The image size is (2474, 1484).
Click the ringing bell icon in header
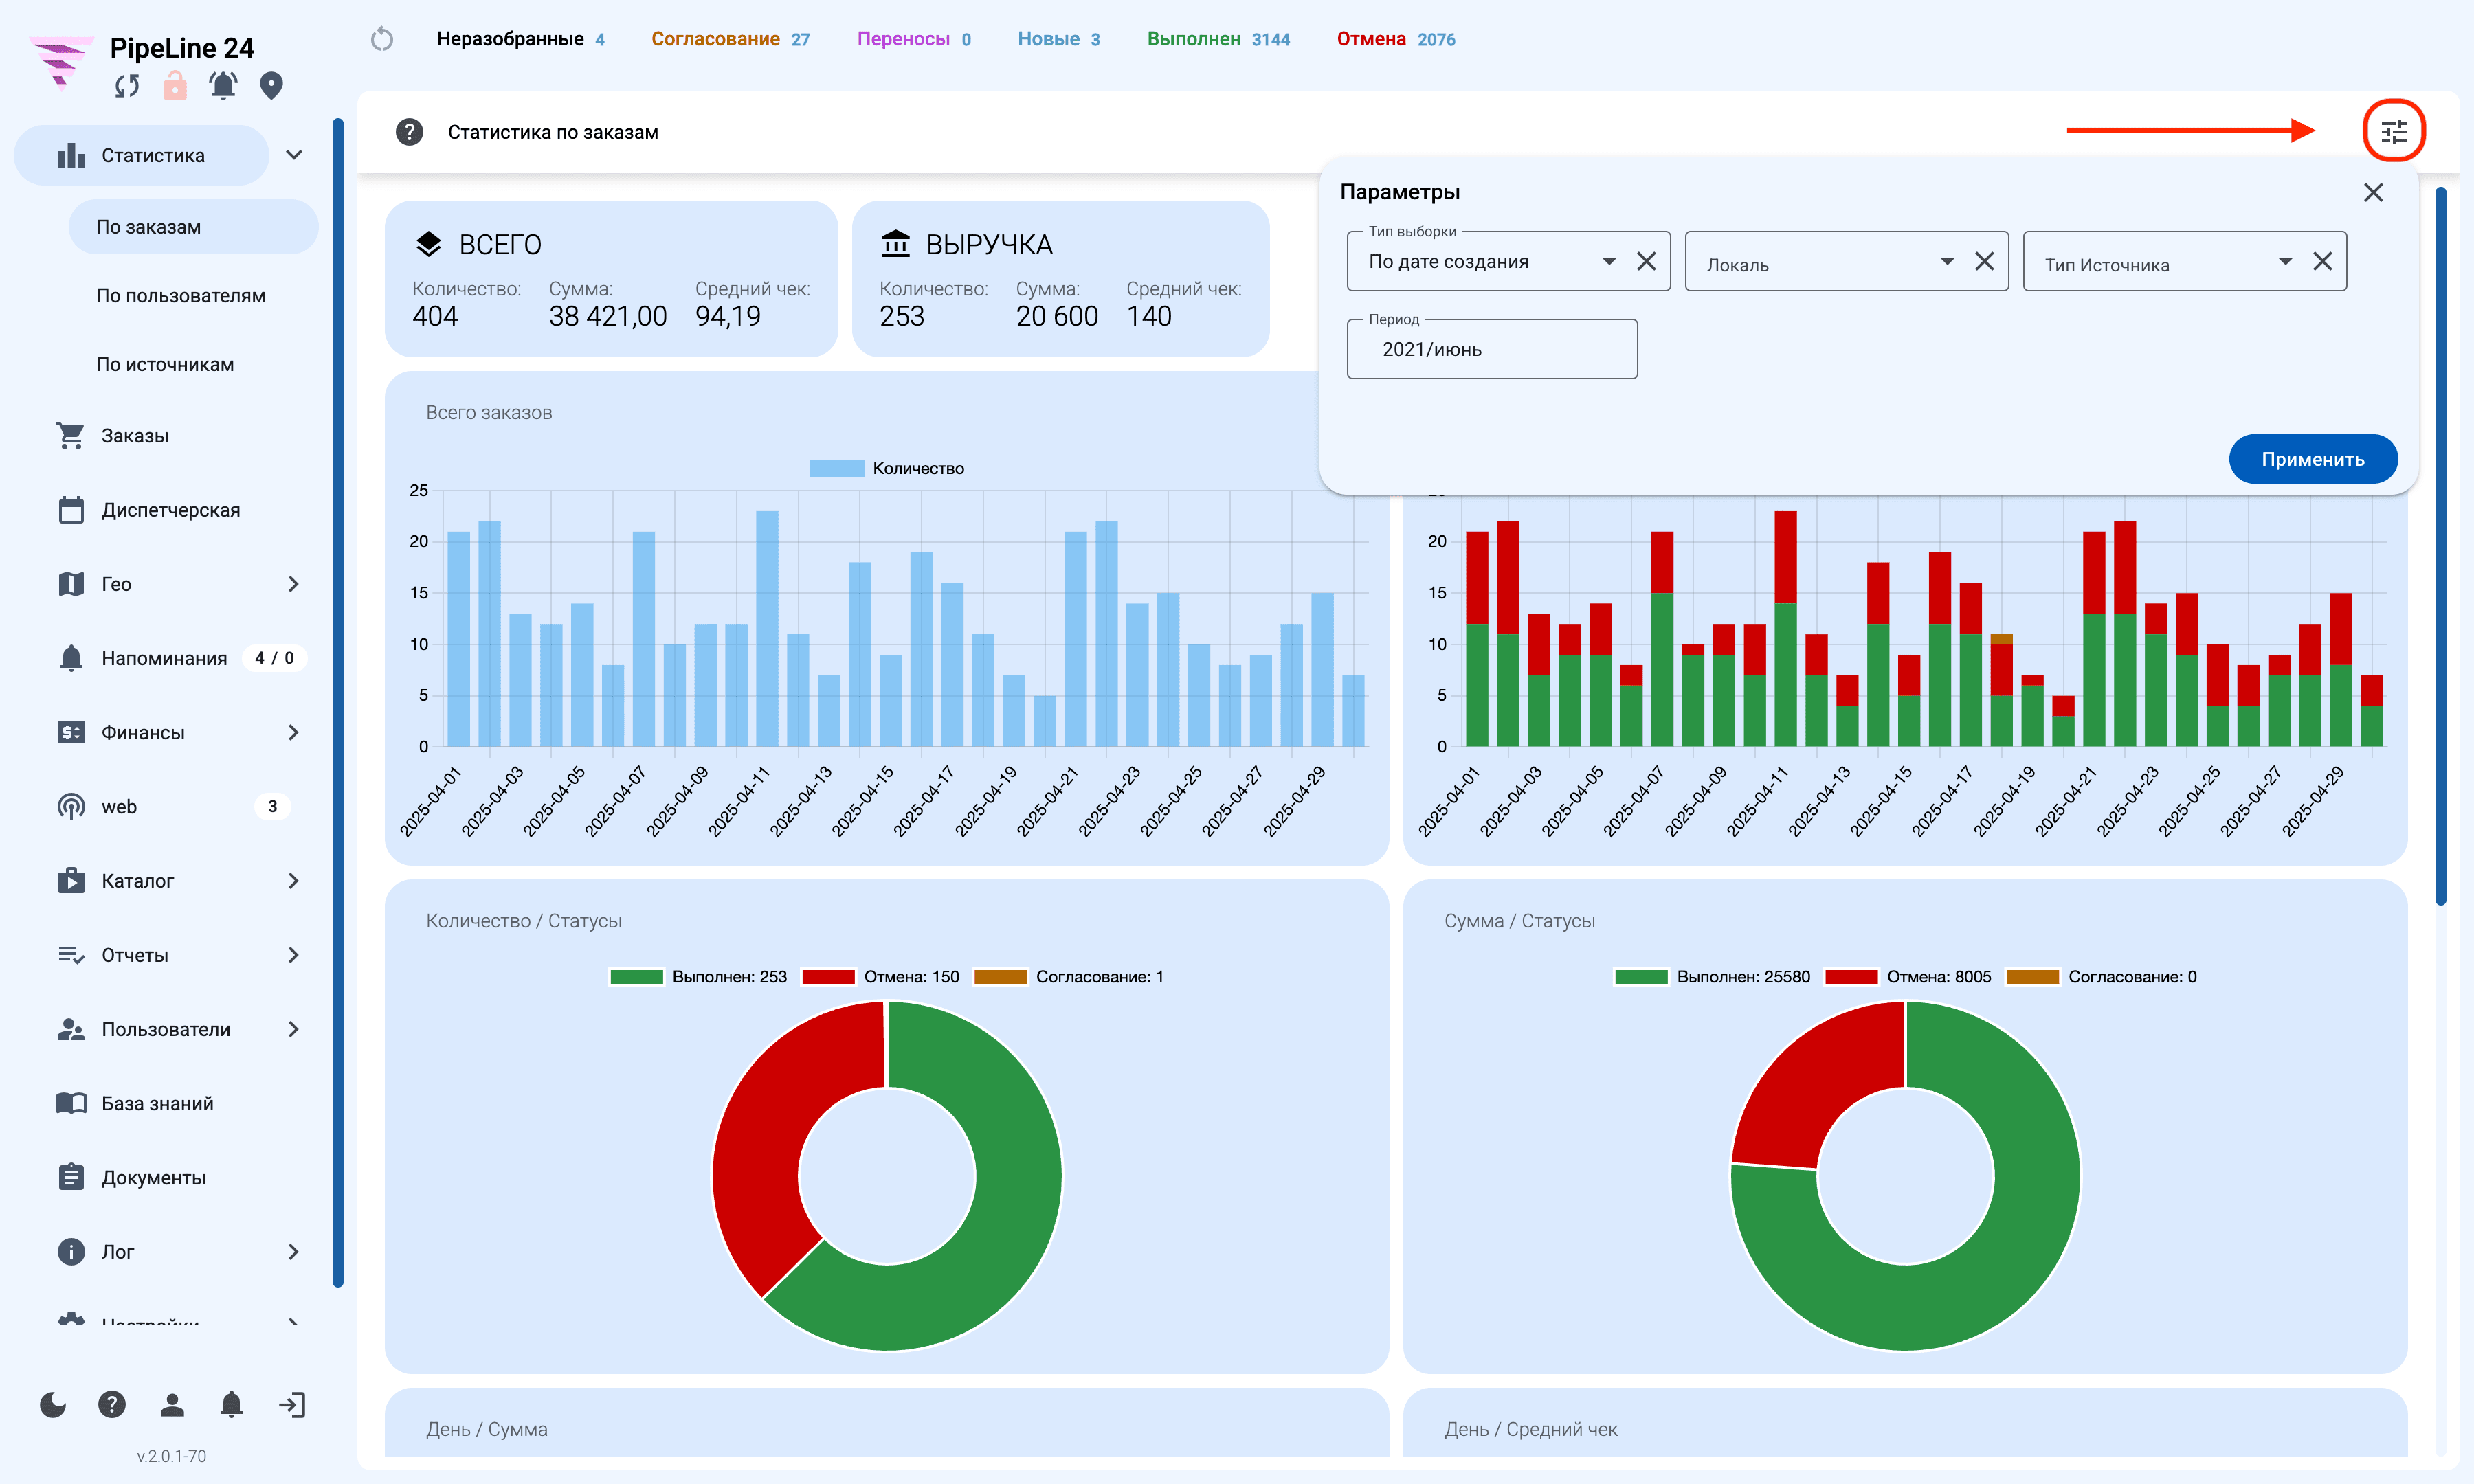[223, 86]
